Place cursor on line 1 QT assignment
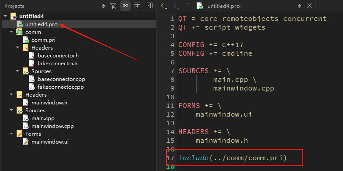Screen dimensions: 343x171 click(x=253, y=19)
